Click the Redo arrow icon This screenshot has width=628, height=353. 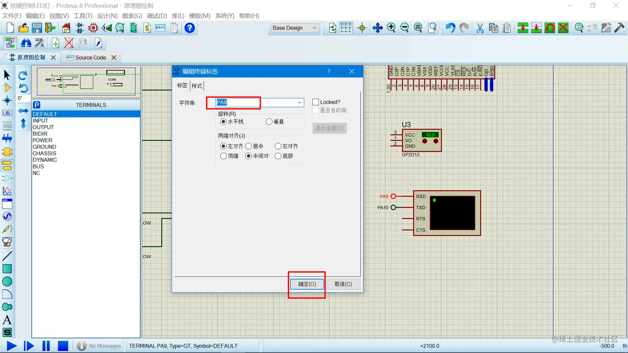[x=464, y=28]
